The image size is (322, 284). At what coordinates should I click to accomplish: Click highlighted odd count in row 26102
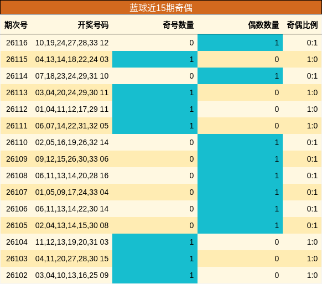point(155,275)
